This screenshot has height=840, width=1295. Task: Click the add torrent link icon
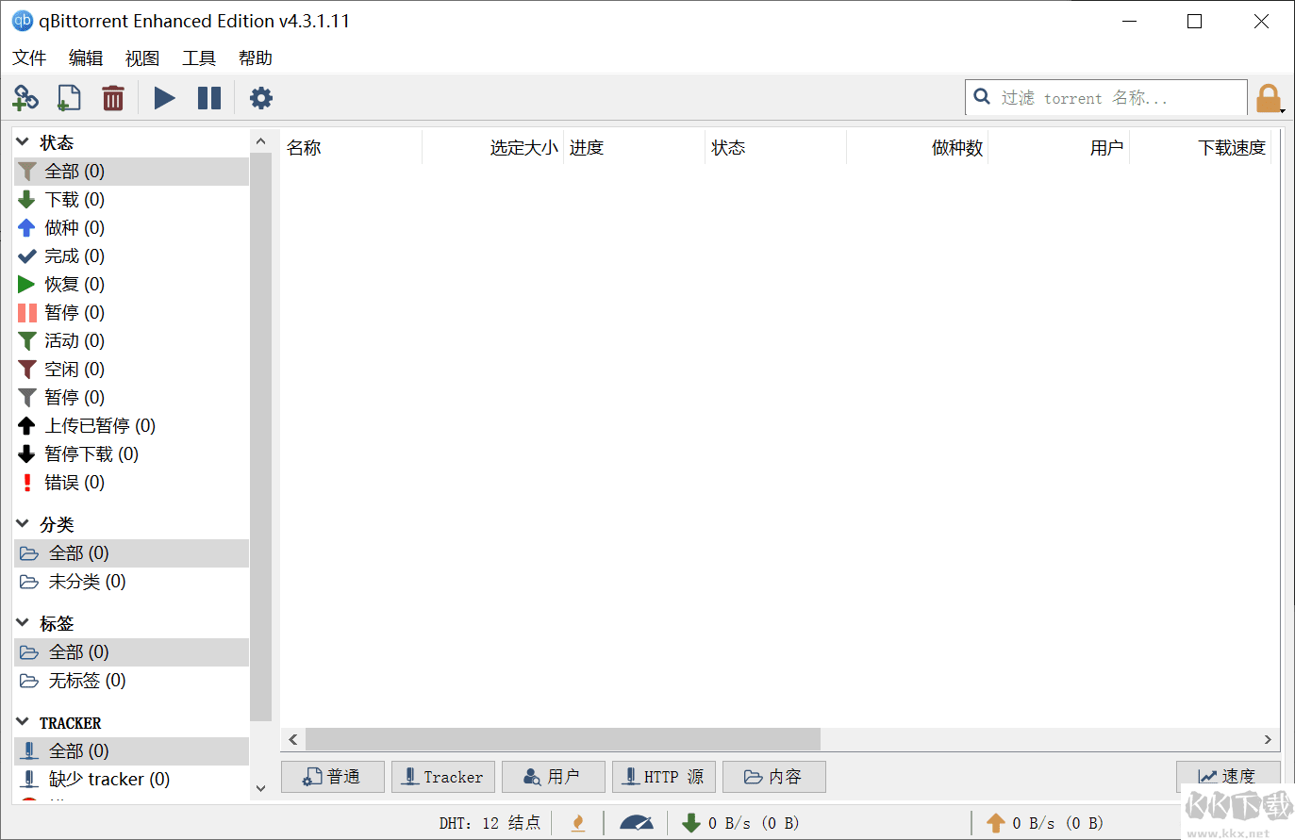25,97
